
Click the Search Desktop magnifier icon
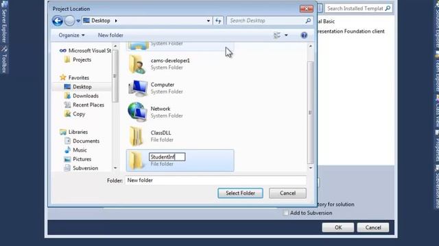(308, 20)
